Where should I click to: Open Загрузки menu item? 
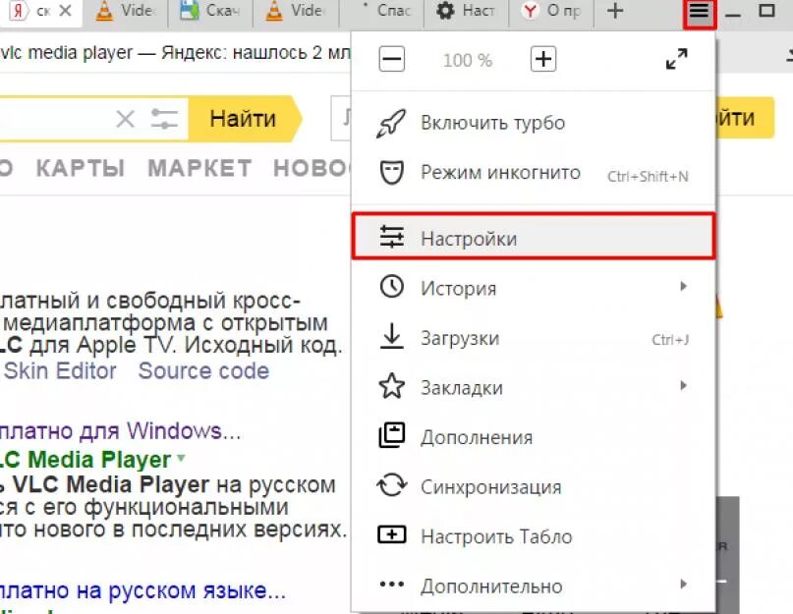534,337
